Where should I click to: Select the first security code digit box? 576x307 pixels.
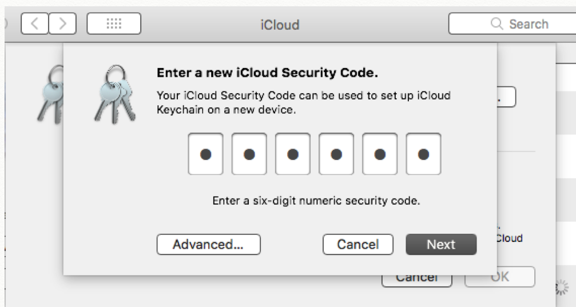point(205,154)
